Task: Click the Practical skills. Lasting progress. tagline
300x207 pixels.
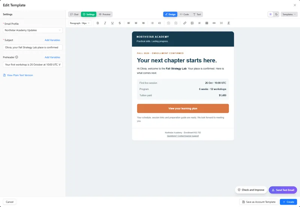Action: pos(153,41)
